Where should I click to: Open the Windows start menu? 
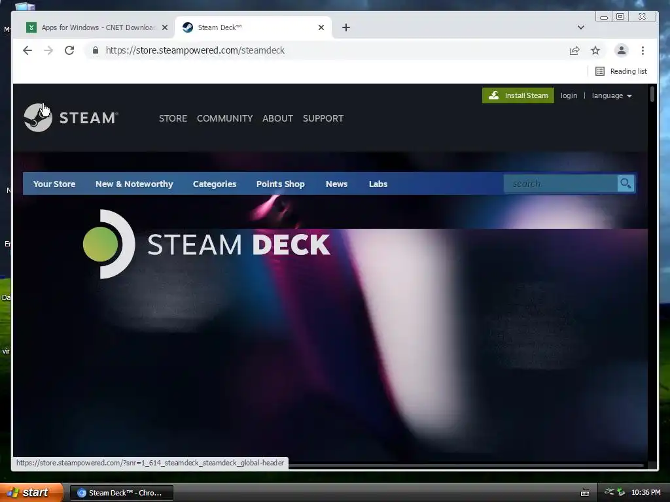click(30, 493)
